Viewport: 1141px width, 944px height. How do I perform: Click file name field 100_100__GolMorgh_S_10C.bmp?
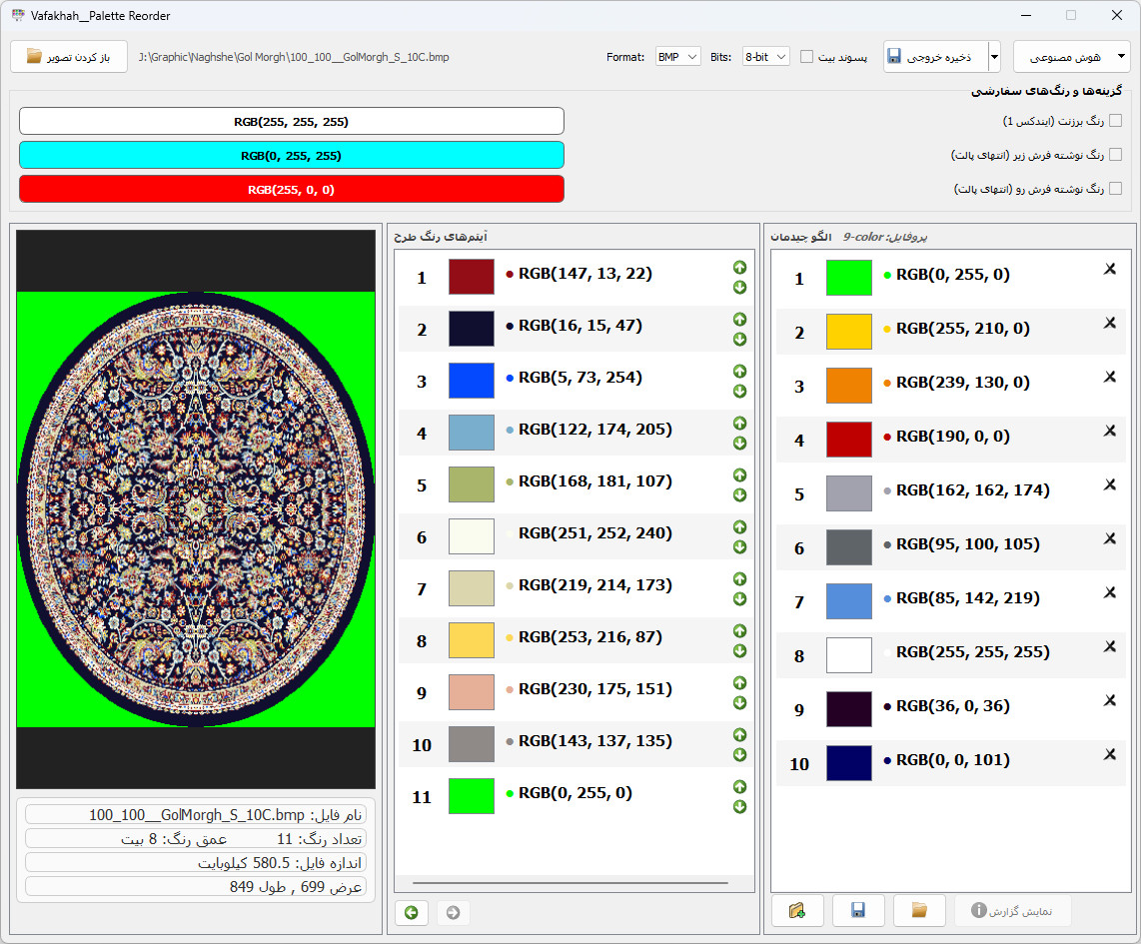(x=195, y=814)
